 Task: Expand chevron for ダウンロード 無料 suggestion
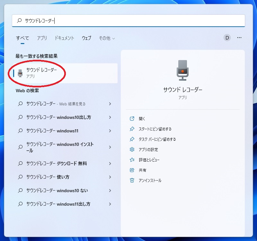pyautogui.click(x=110, y=164)
